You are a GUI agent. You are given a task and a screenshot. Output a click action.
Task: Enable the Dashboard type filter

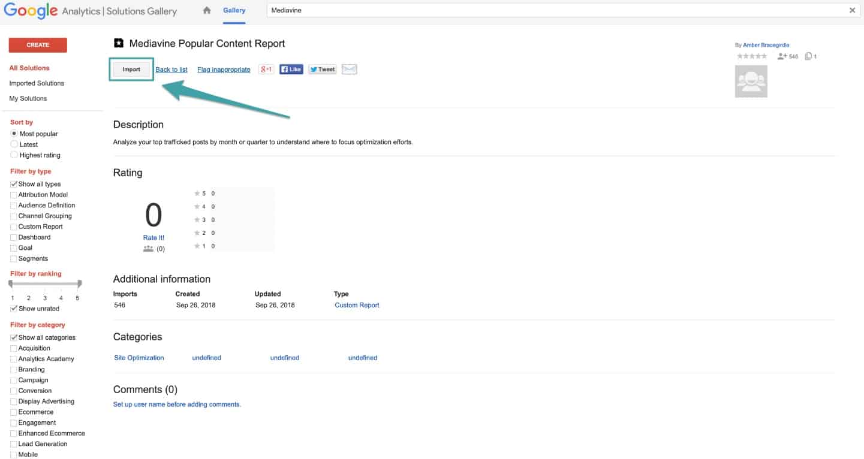(13, 237)
